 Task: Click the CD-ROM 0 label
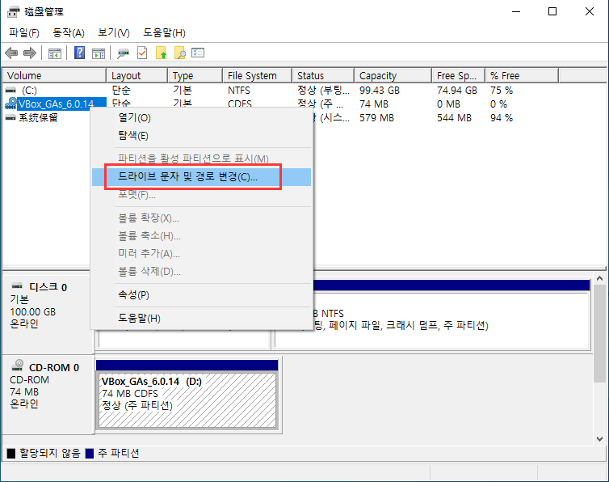click(x=54, y=368)
